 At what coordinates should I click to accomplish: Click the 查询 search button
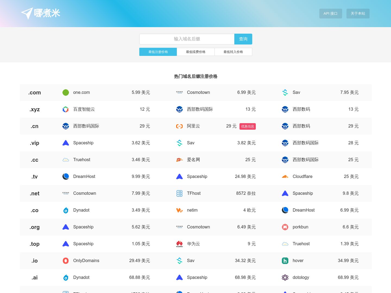tap(243, 39)
